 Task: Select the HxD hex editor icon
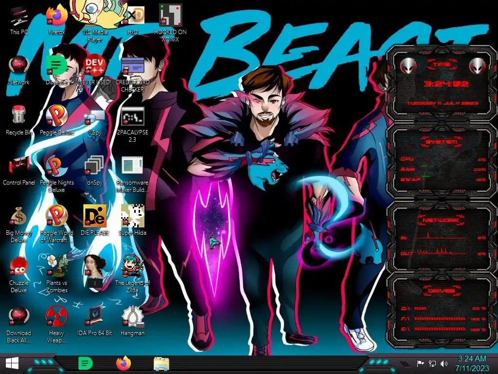132,20
